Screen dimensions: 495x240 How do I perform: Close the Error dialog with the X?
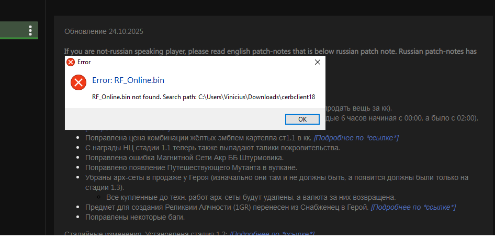[317, 62]
